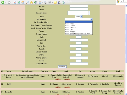Click the cell '0 Miniera'

pos(54,84)
